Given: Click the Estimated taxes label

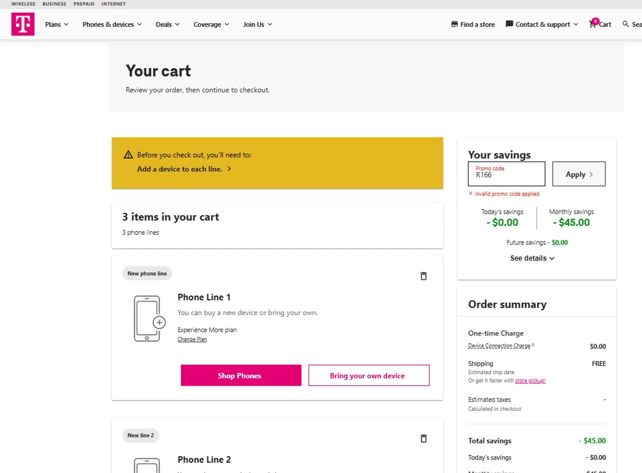Looking at the screenshot, I should point(490,399).
